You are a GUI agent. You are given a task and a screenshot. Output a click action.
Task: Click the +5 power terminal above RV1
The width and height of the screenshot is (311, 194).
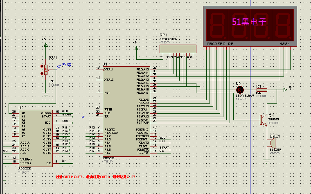pos(45,45)
